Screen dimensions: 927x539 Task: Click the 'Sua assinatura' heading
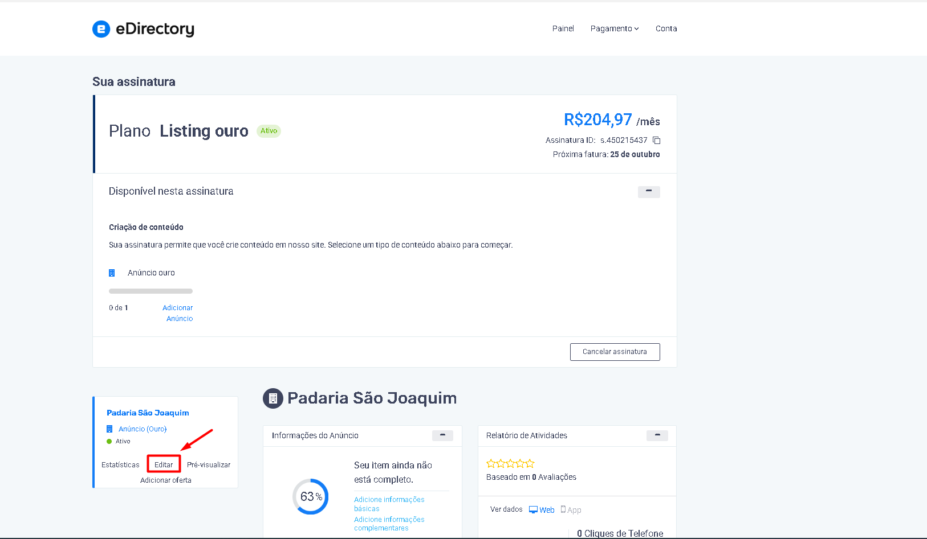pyautogui.click(x=134, y=82)
